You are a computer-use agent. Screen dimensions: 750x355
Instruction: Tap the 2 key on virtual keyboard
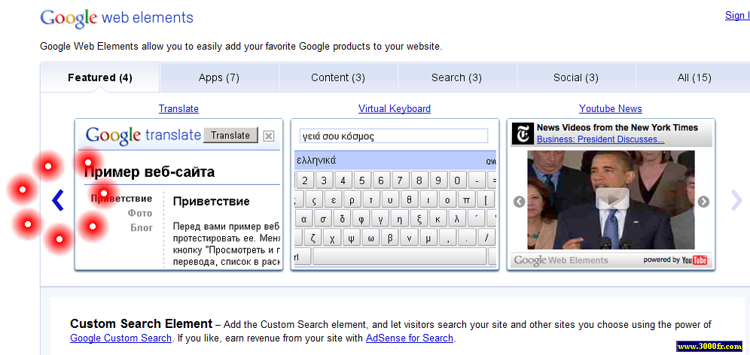tap(305, 181)
